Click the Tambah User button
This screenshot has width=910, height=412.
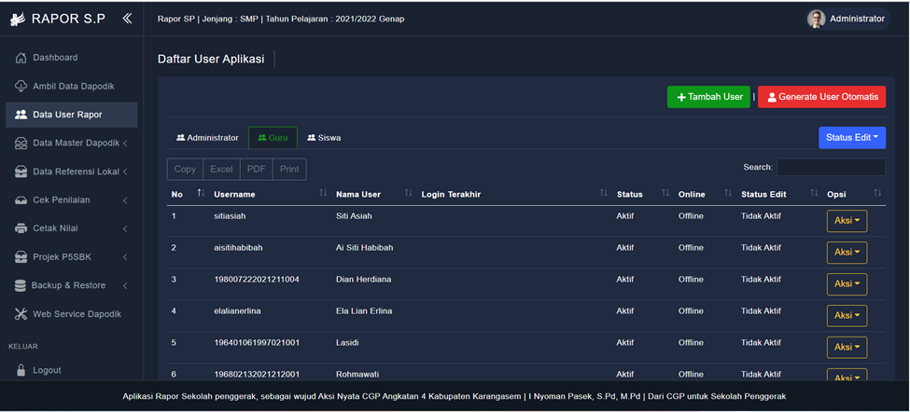click(x=708, y=97)
